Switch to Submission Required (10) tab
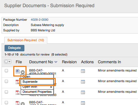Image resolution: width=138 pixels, height=105 pixels. [26, 40]
